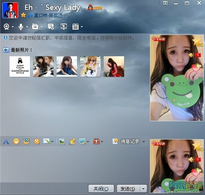Open the applications icon in top toolbar
The height and width of the screenshot is (195, 205).
[76, 27]
